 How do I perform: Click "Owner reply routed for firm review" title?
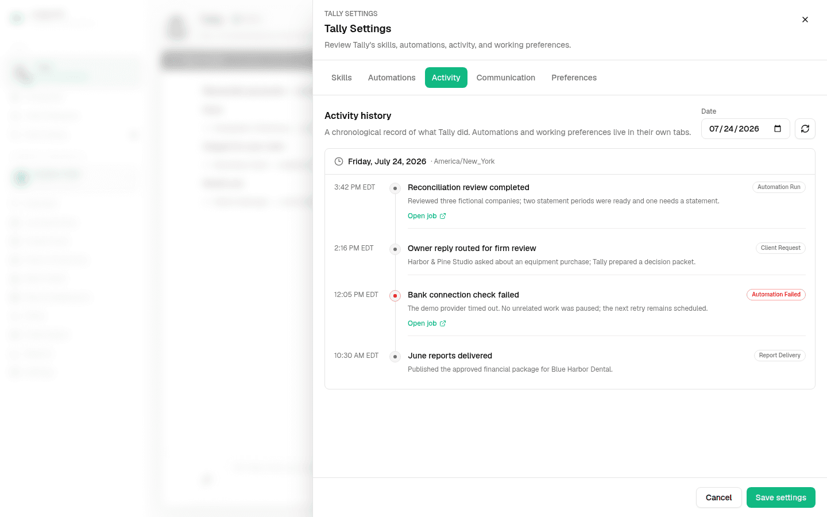tap(472, 248)
